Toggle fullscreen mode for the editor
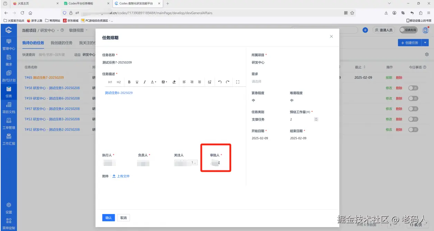Image resolution: width=434 pixels, height=231 pixels. pyautogui.click(x=238, y=82)
